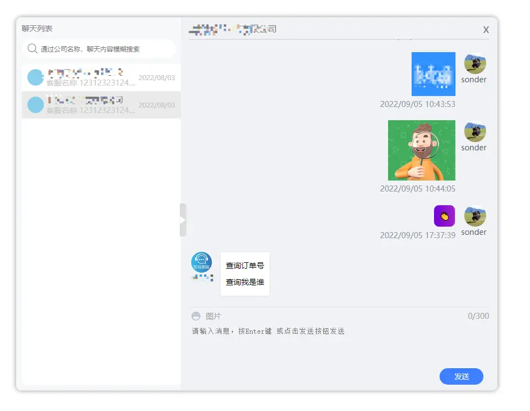Click sonder avatar beside the waving hand message
Viewport: 530px width, 411px height.
pyautogui.click(x=475, y=216)
